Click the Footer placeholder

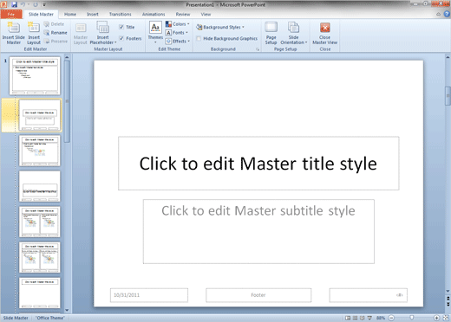(258, 295)
